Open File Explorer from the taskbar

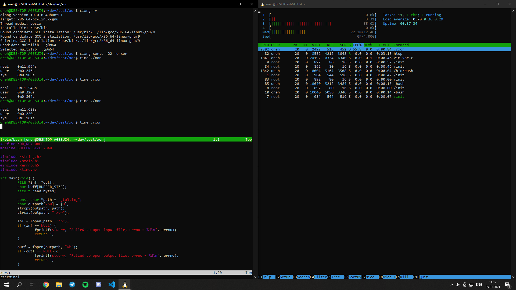point(59,285)
